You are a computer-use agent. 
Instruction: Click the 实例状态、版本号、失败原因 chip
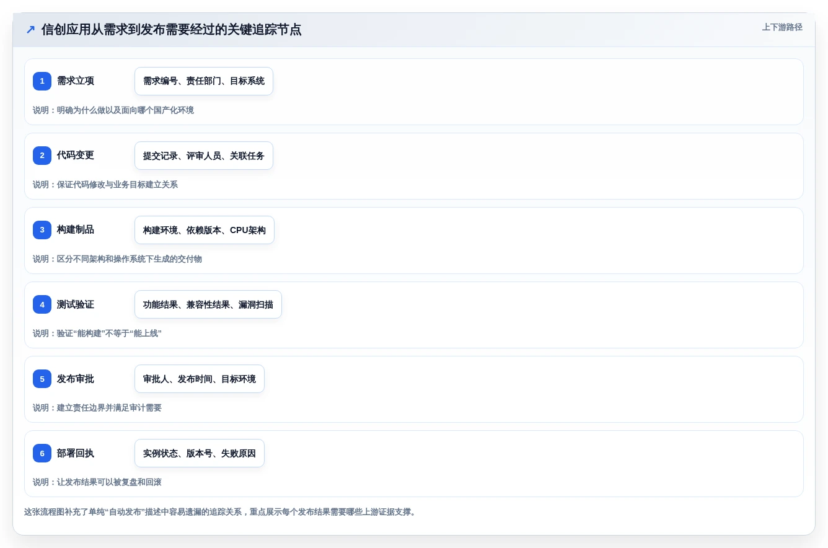(x=200, y=453)
